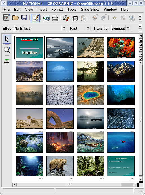This screenshot has height=195, width=145.
Task: Open the Help menu
Action: pos(125,9)
